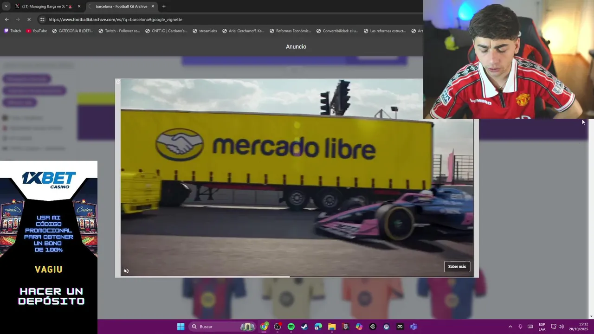
Task: Click the microphone icon in system tray
Action: click(x=520, y=327)
